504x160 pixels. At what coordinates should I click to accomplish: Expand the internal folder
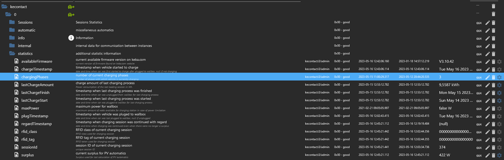(12, 46)
